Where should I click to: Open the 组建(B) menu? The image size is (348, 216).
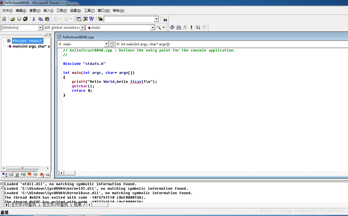pos(75,10)
